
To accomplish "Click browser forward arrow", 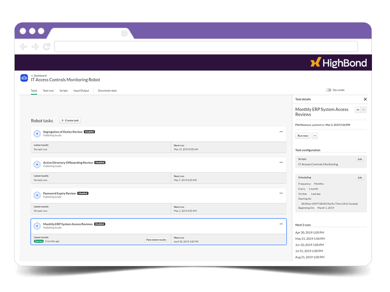I will [35, 46].
